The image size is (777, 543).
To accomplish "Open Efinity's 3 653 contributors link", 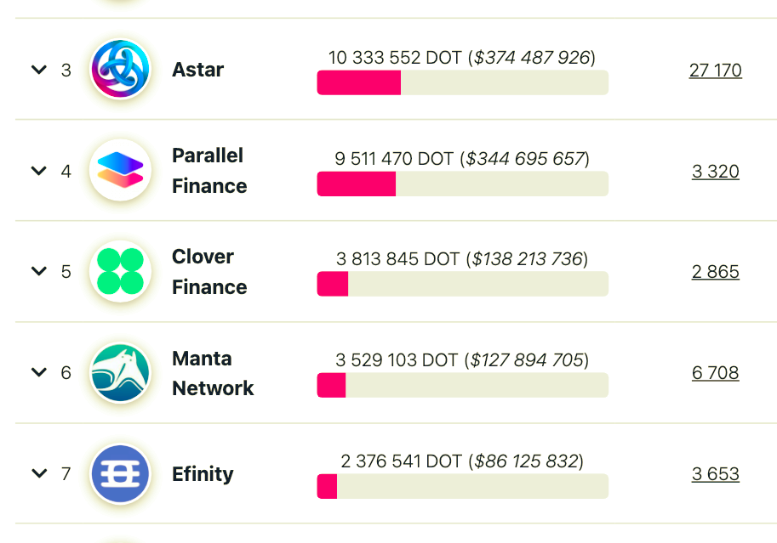I will point(715,474).
